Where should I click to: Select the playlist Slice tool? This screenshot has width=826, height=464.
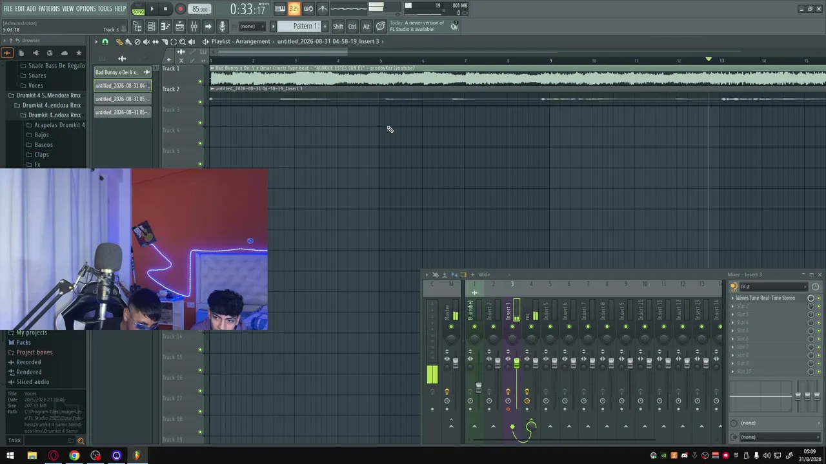[165, 42]
